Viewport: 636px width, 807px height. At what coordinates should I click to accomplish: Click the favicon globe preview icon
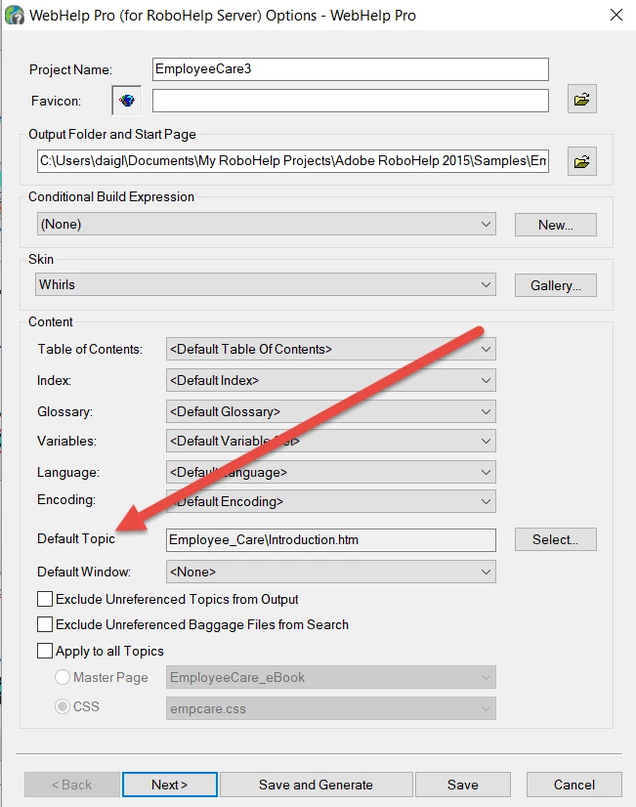127,101
